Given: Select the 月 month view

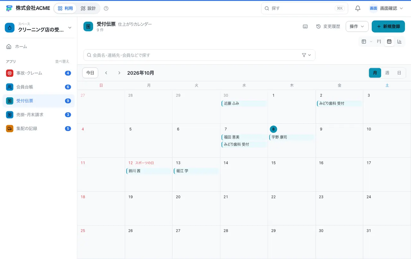Looking at the screenshot, I should [375, 73].
